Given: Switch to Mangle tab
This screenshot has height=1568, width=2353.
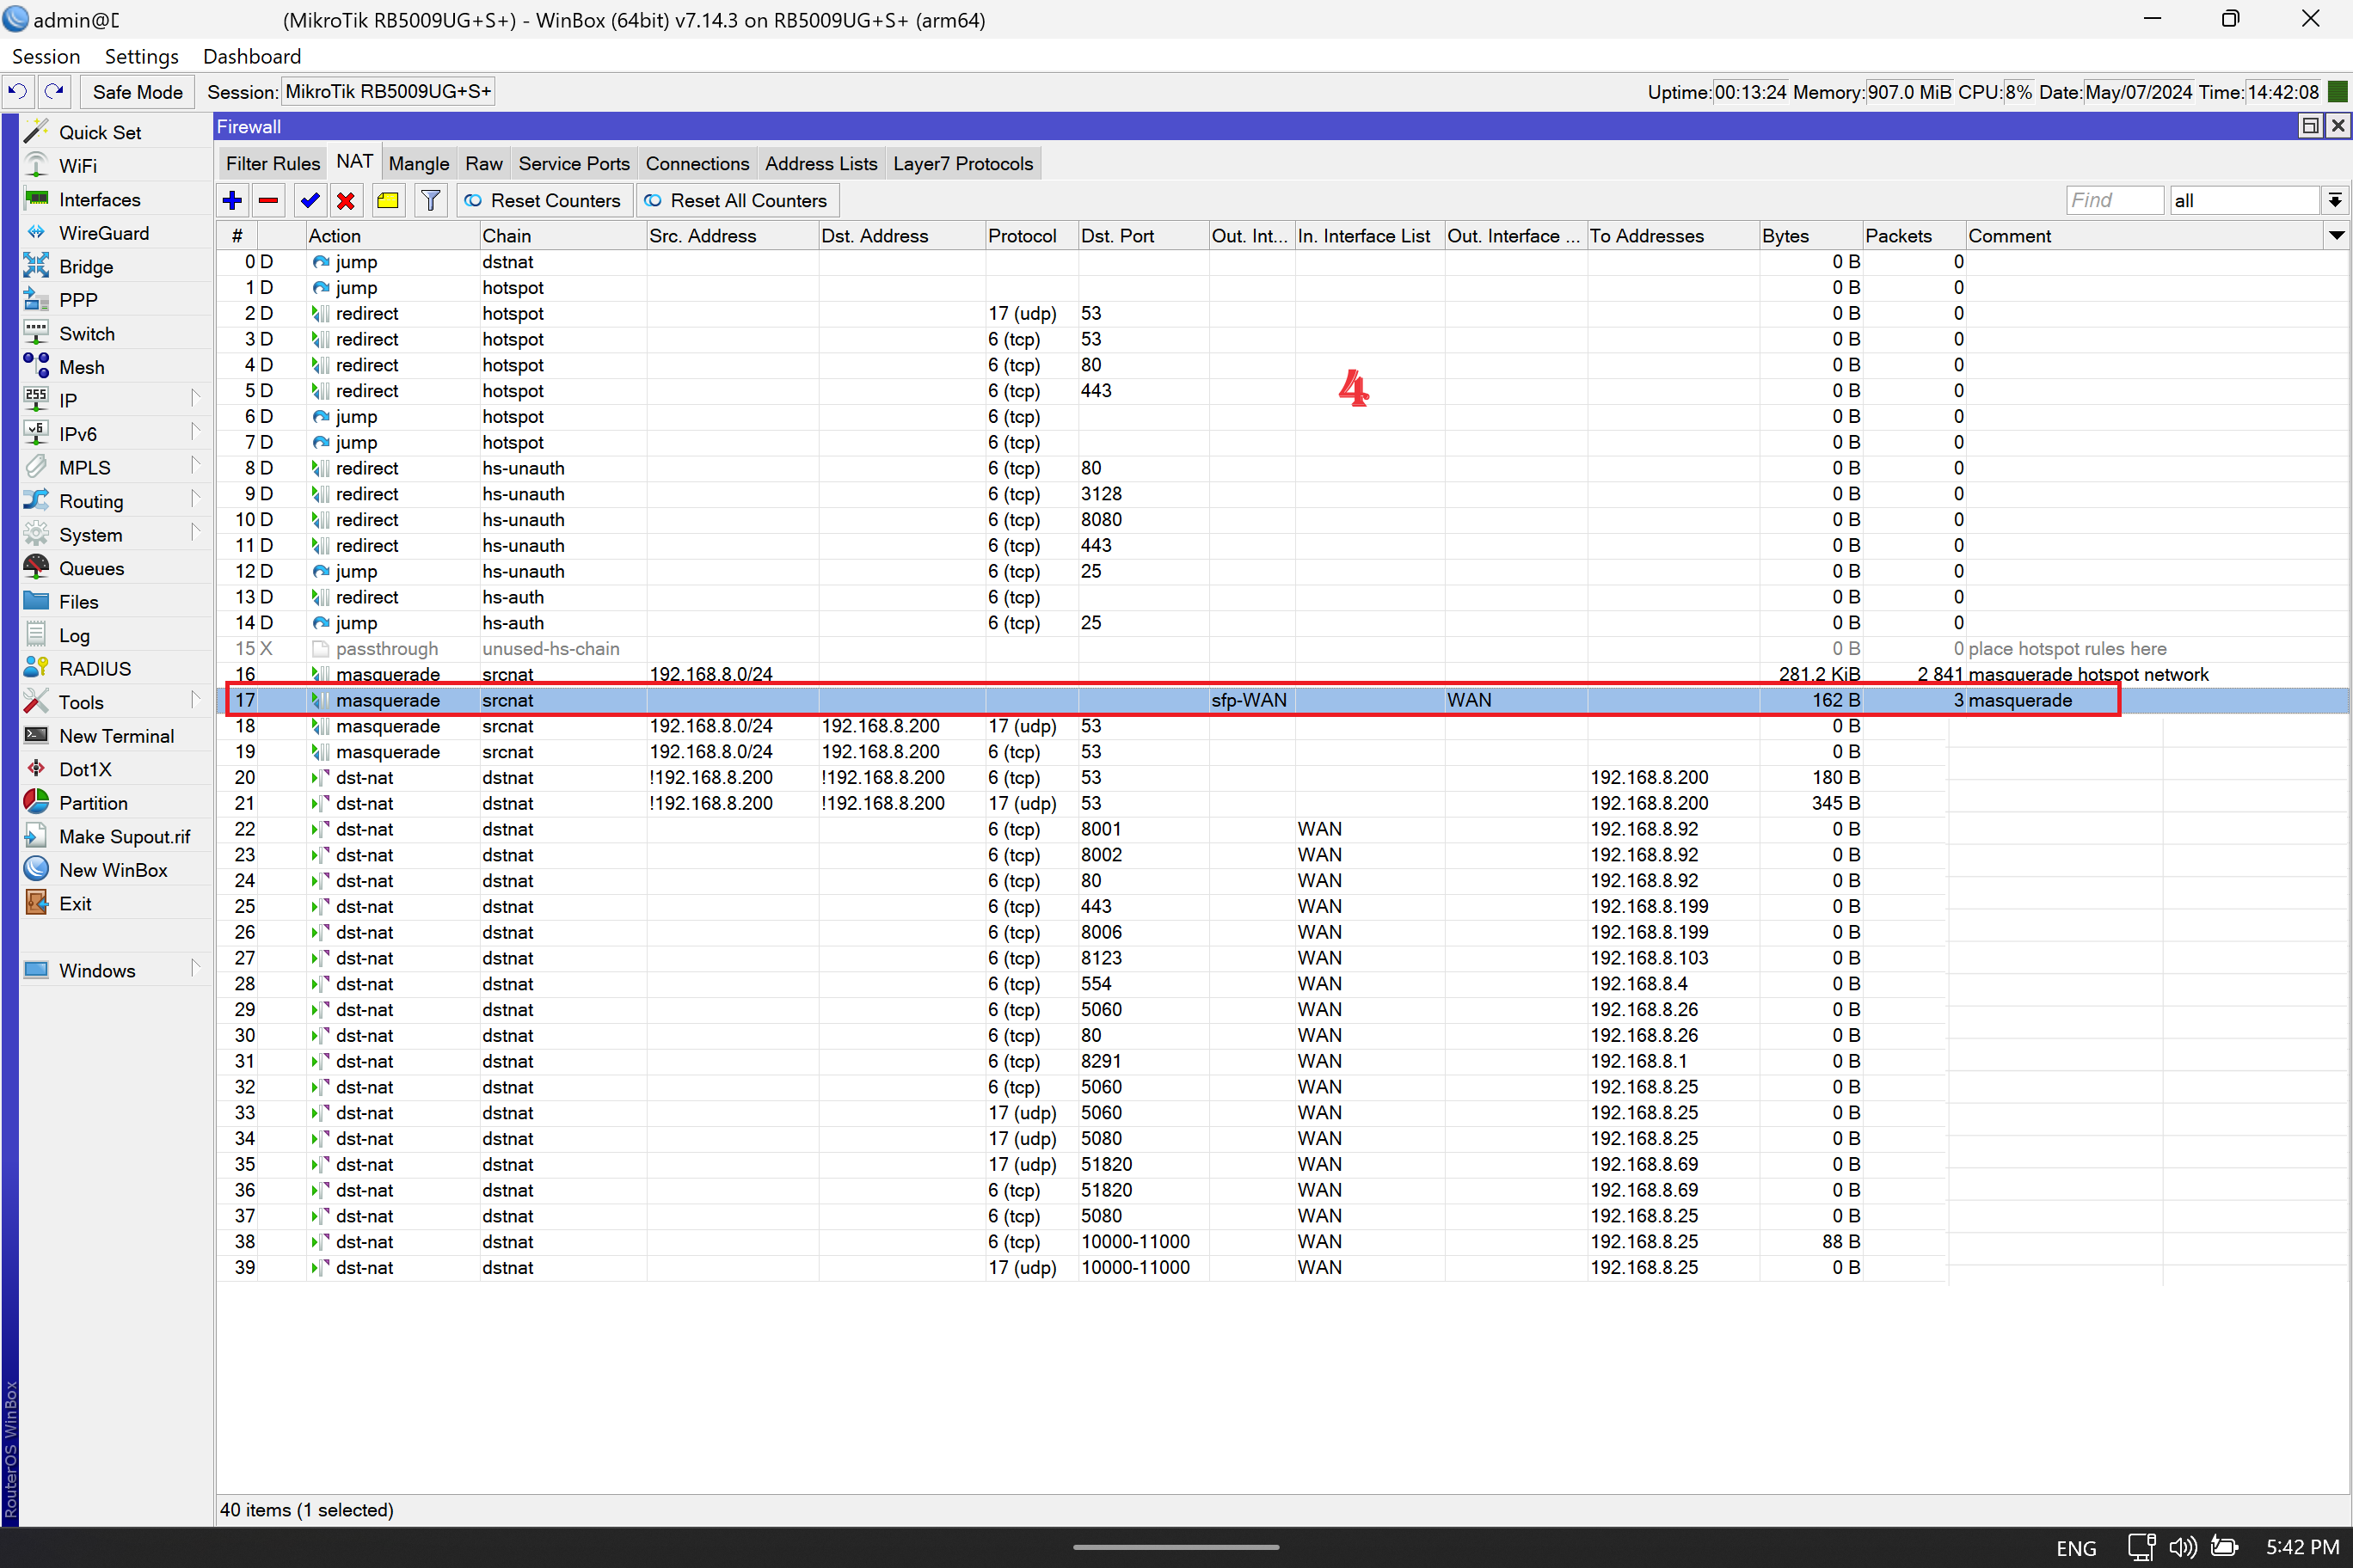Looking at the screenshot, I should click(x=418, y=163).
